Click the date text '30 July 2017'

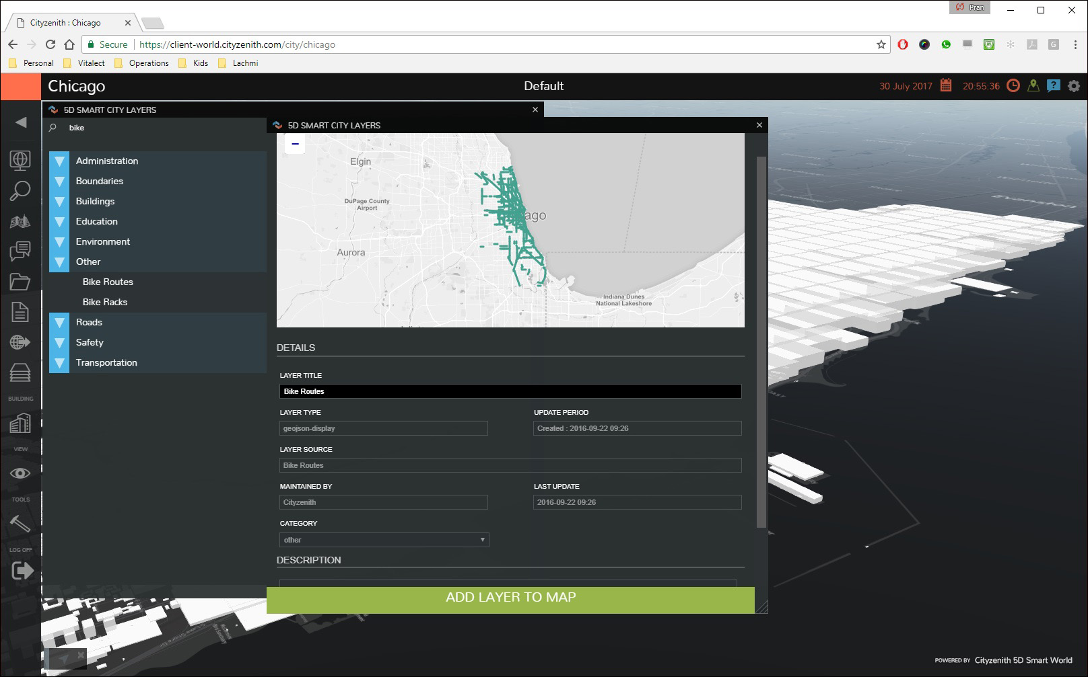coord(906,86)
